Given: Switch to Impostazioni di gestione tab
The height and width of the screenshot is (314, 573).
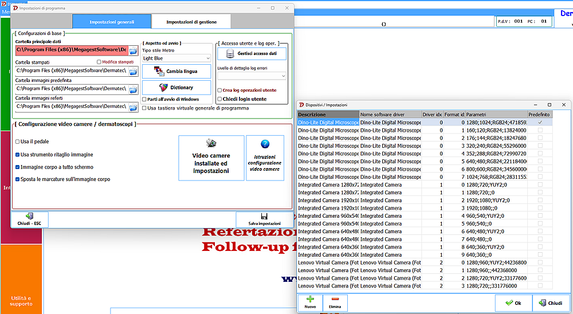Looking at the screenshot, I should (191, 22).
